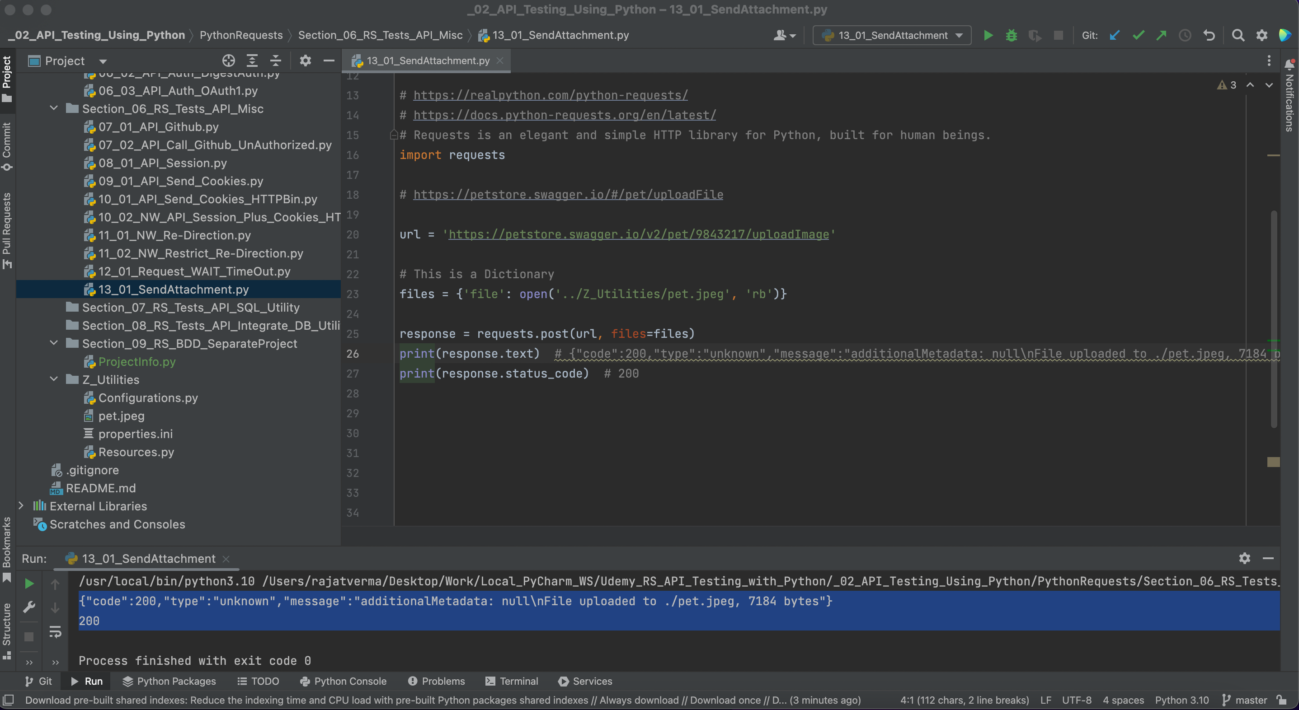Image resolution: width=1299 pixels, height=710 pixels.
Task: Collapse Section_09_RS_BDD_SeparateProject folder
Action: (54, 344)
